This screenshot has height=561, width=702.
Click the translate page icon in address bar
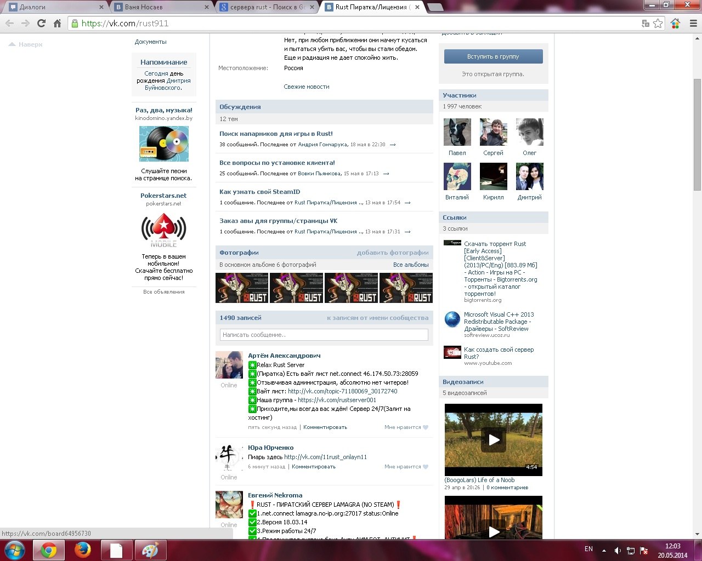coord(646,24)
